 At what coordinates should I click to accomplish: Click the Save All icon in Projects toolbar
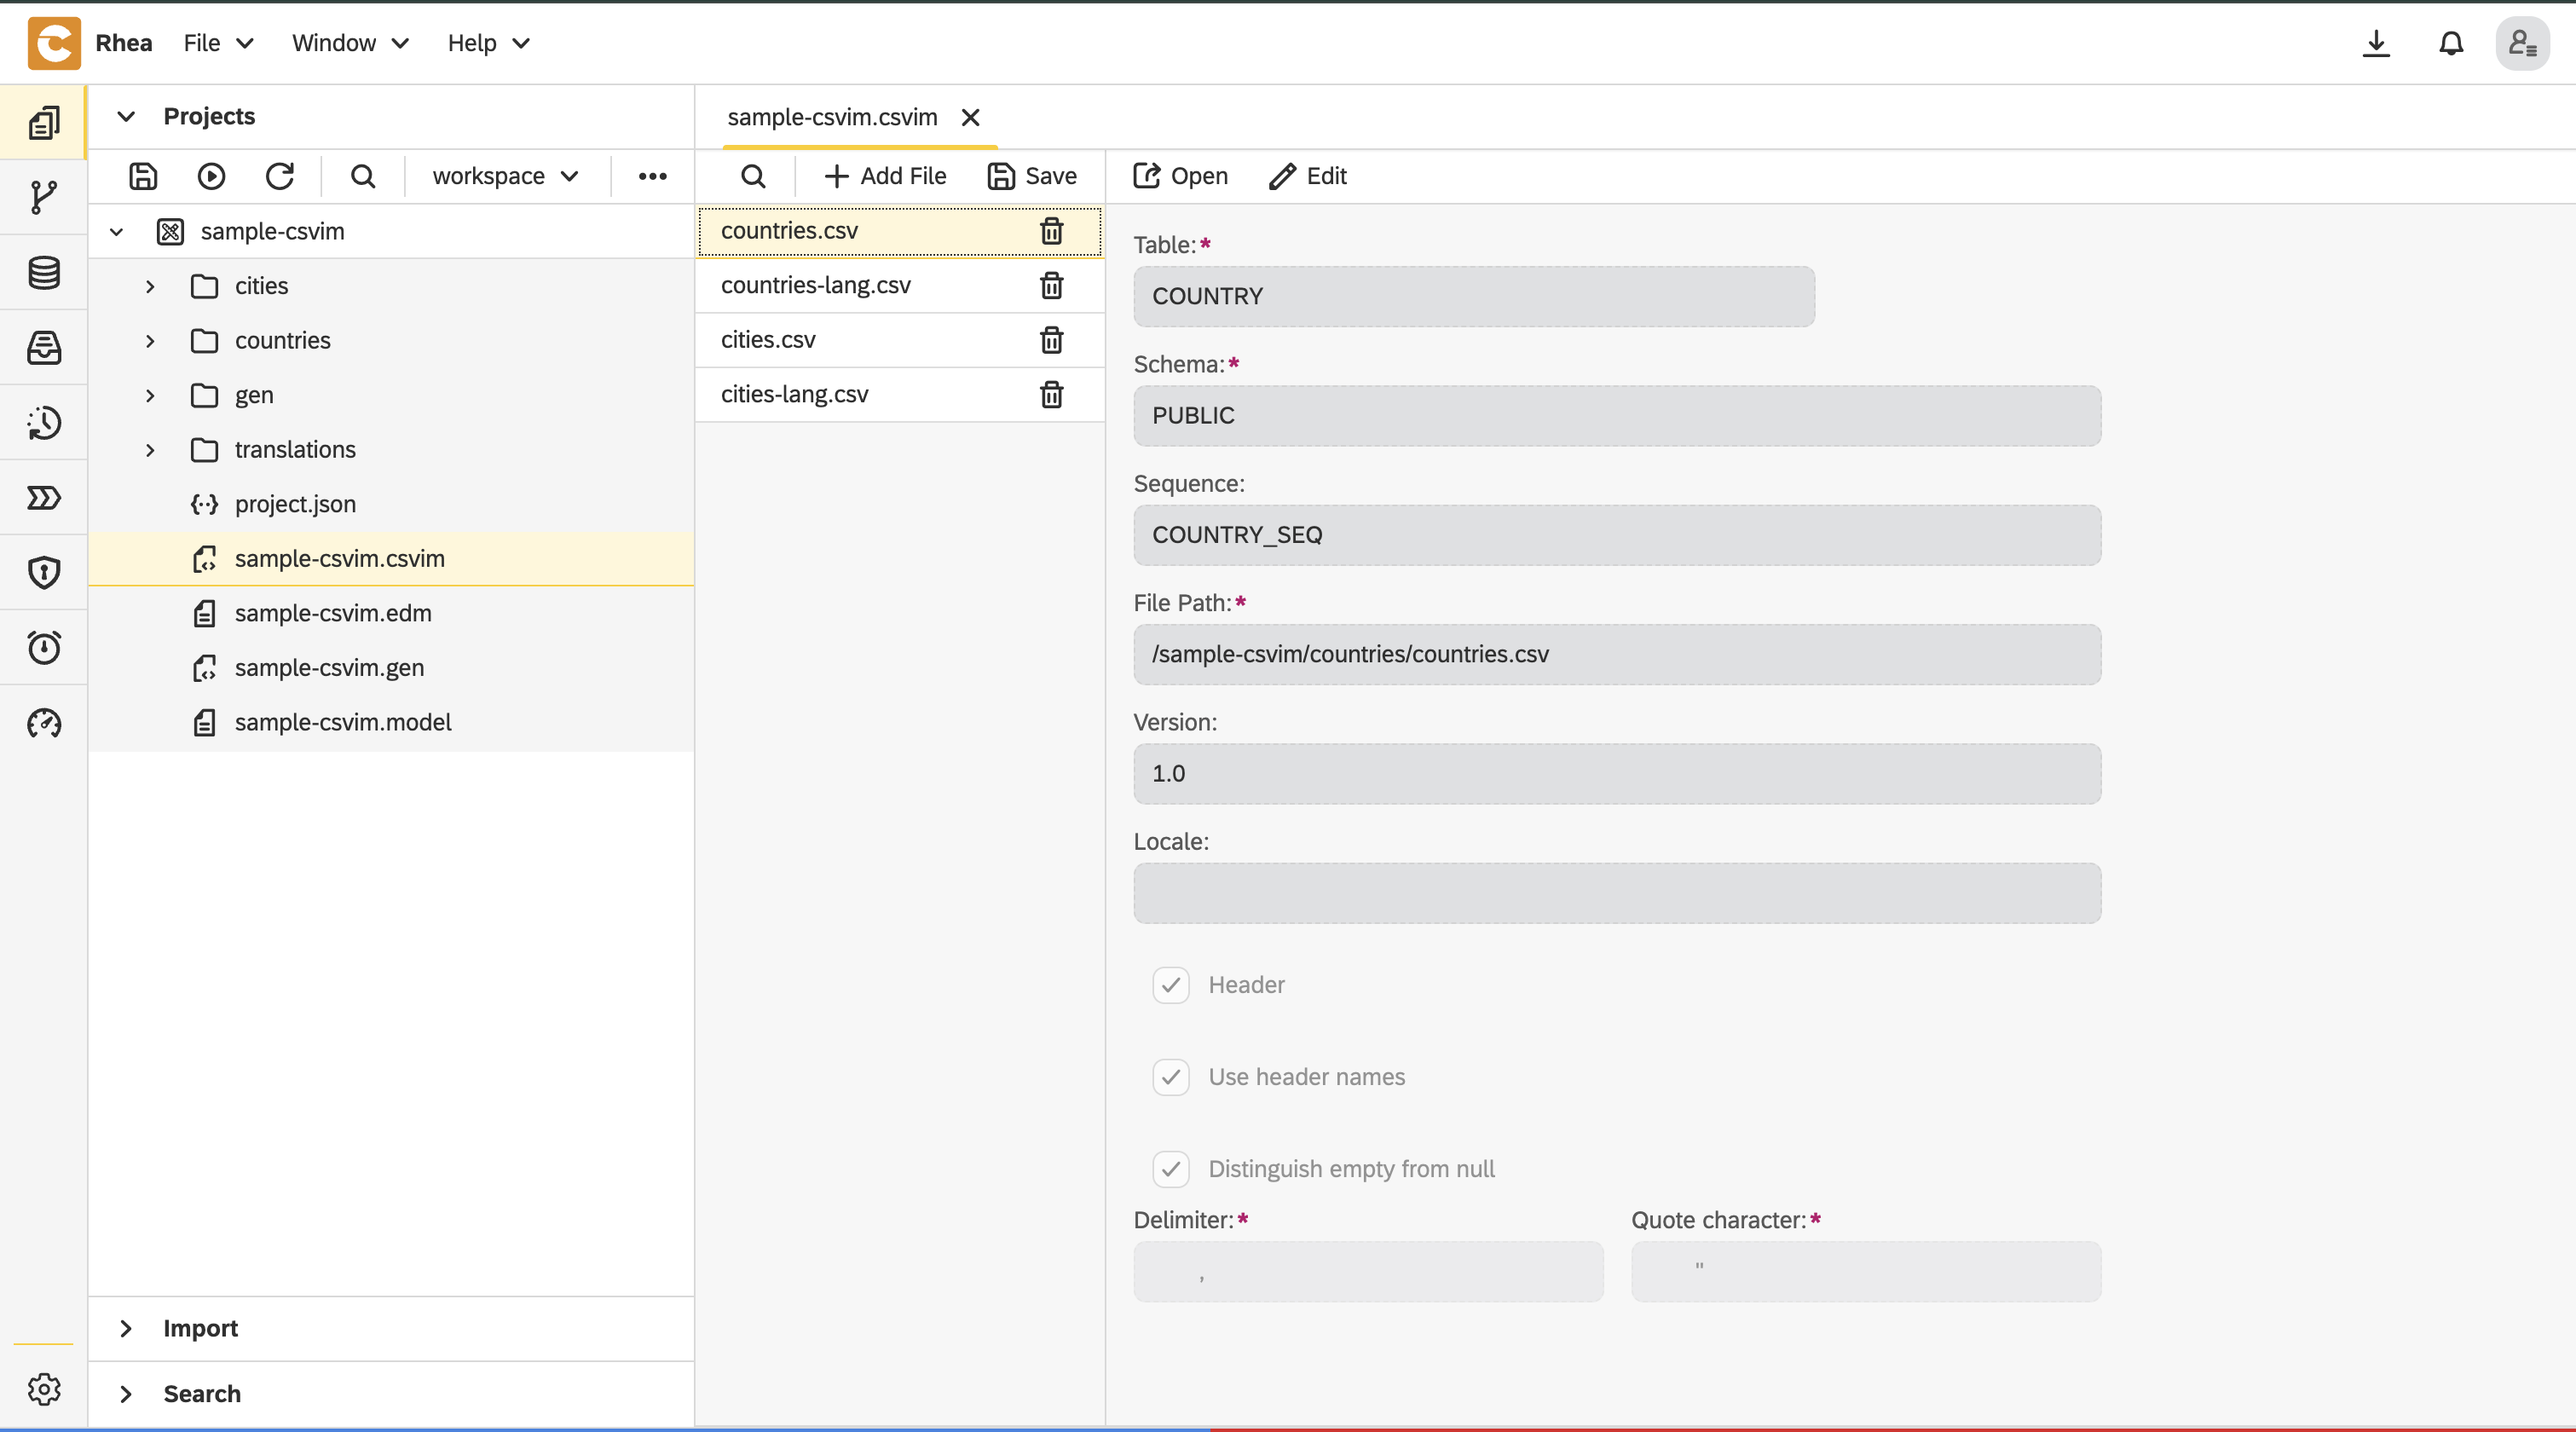pyautogui.click(x=143, y=176)
